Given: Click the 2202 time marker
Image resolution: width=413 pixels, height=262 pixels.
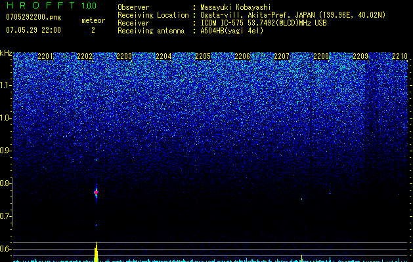Looking at the screenshot, I should pos(85,56).
